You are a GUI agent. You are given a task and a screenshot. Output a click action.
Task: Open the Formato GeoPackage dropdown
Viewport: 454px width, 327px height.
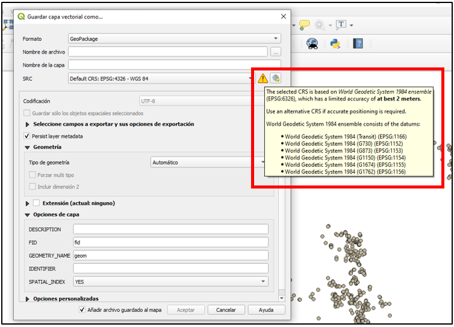pyautogui.click(x=175, y=39)
